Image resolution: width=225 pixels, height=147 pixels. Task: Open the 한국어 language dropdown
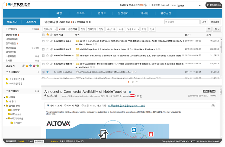pyautogui.click(x=189, y=6)
